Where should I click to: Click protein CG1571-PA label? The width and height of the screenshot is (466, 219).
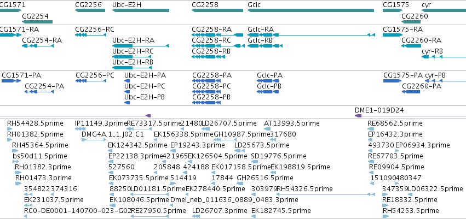click(x=21, y=75)
